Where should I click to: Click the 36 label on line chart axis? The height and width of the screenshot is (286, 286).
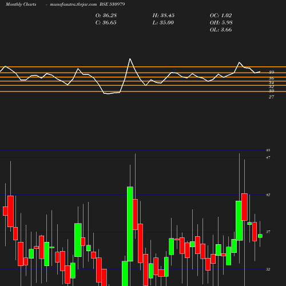[272, 78]
